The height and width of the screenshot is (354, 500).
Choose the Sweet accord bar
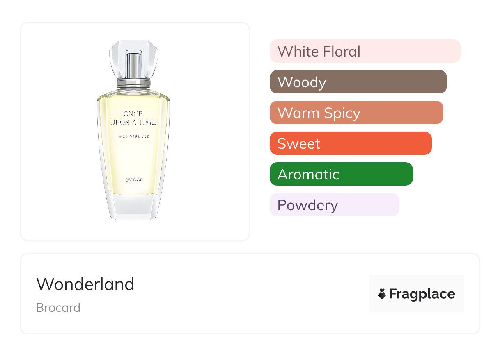pyautogui.click(x=350, y=143)
